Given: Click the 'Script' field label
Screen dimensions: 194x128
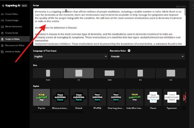Looking at the screenshot, I should click(36, 5).
